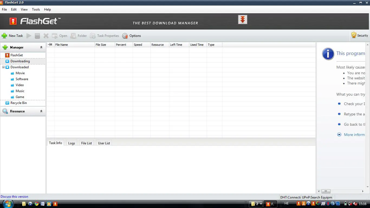Click the Windows Start orb
The height and width of the screenshot is (208, 370).
(7, 204)
